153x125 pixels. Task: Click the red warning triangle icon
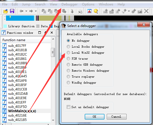(x=89, y=11)
